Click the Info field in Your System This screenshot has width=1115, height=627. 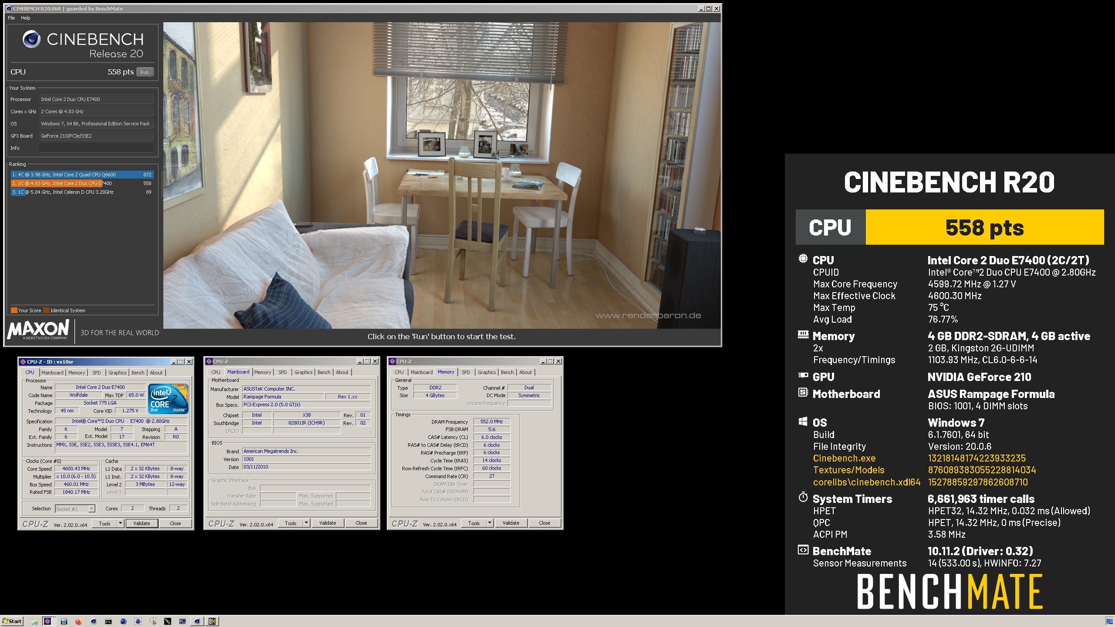pyautogui.click(x=96, y=148)
